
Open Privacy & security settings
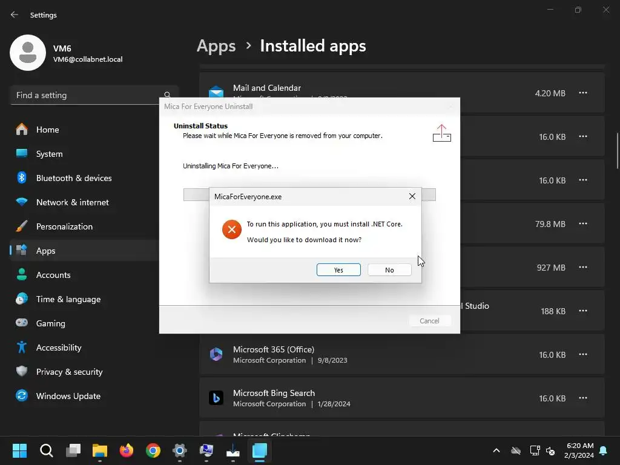tap(85, 372)
